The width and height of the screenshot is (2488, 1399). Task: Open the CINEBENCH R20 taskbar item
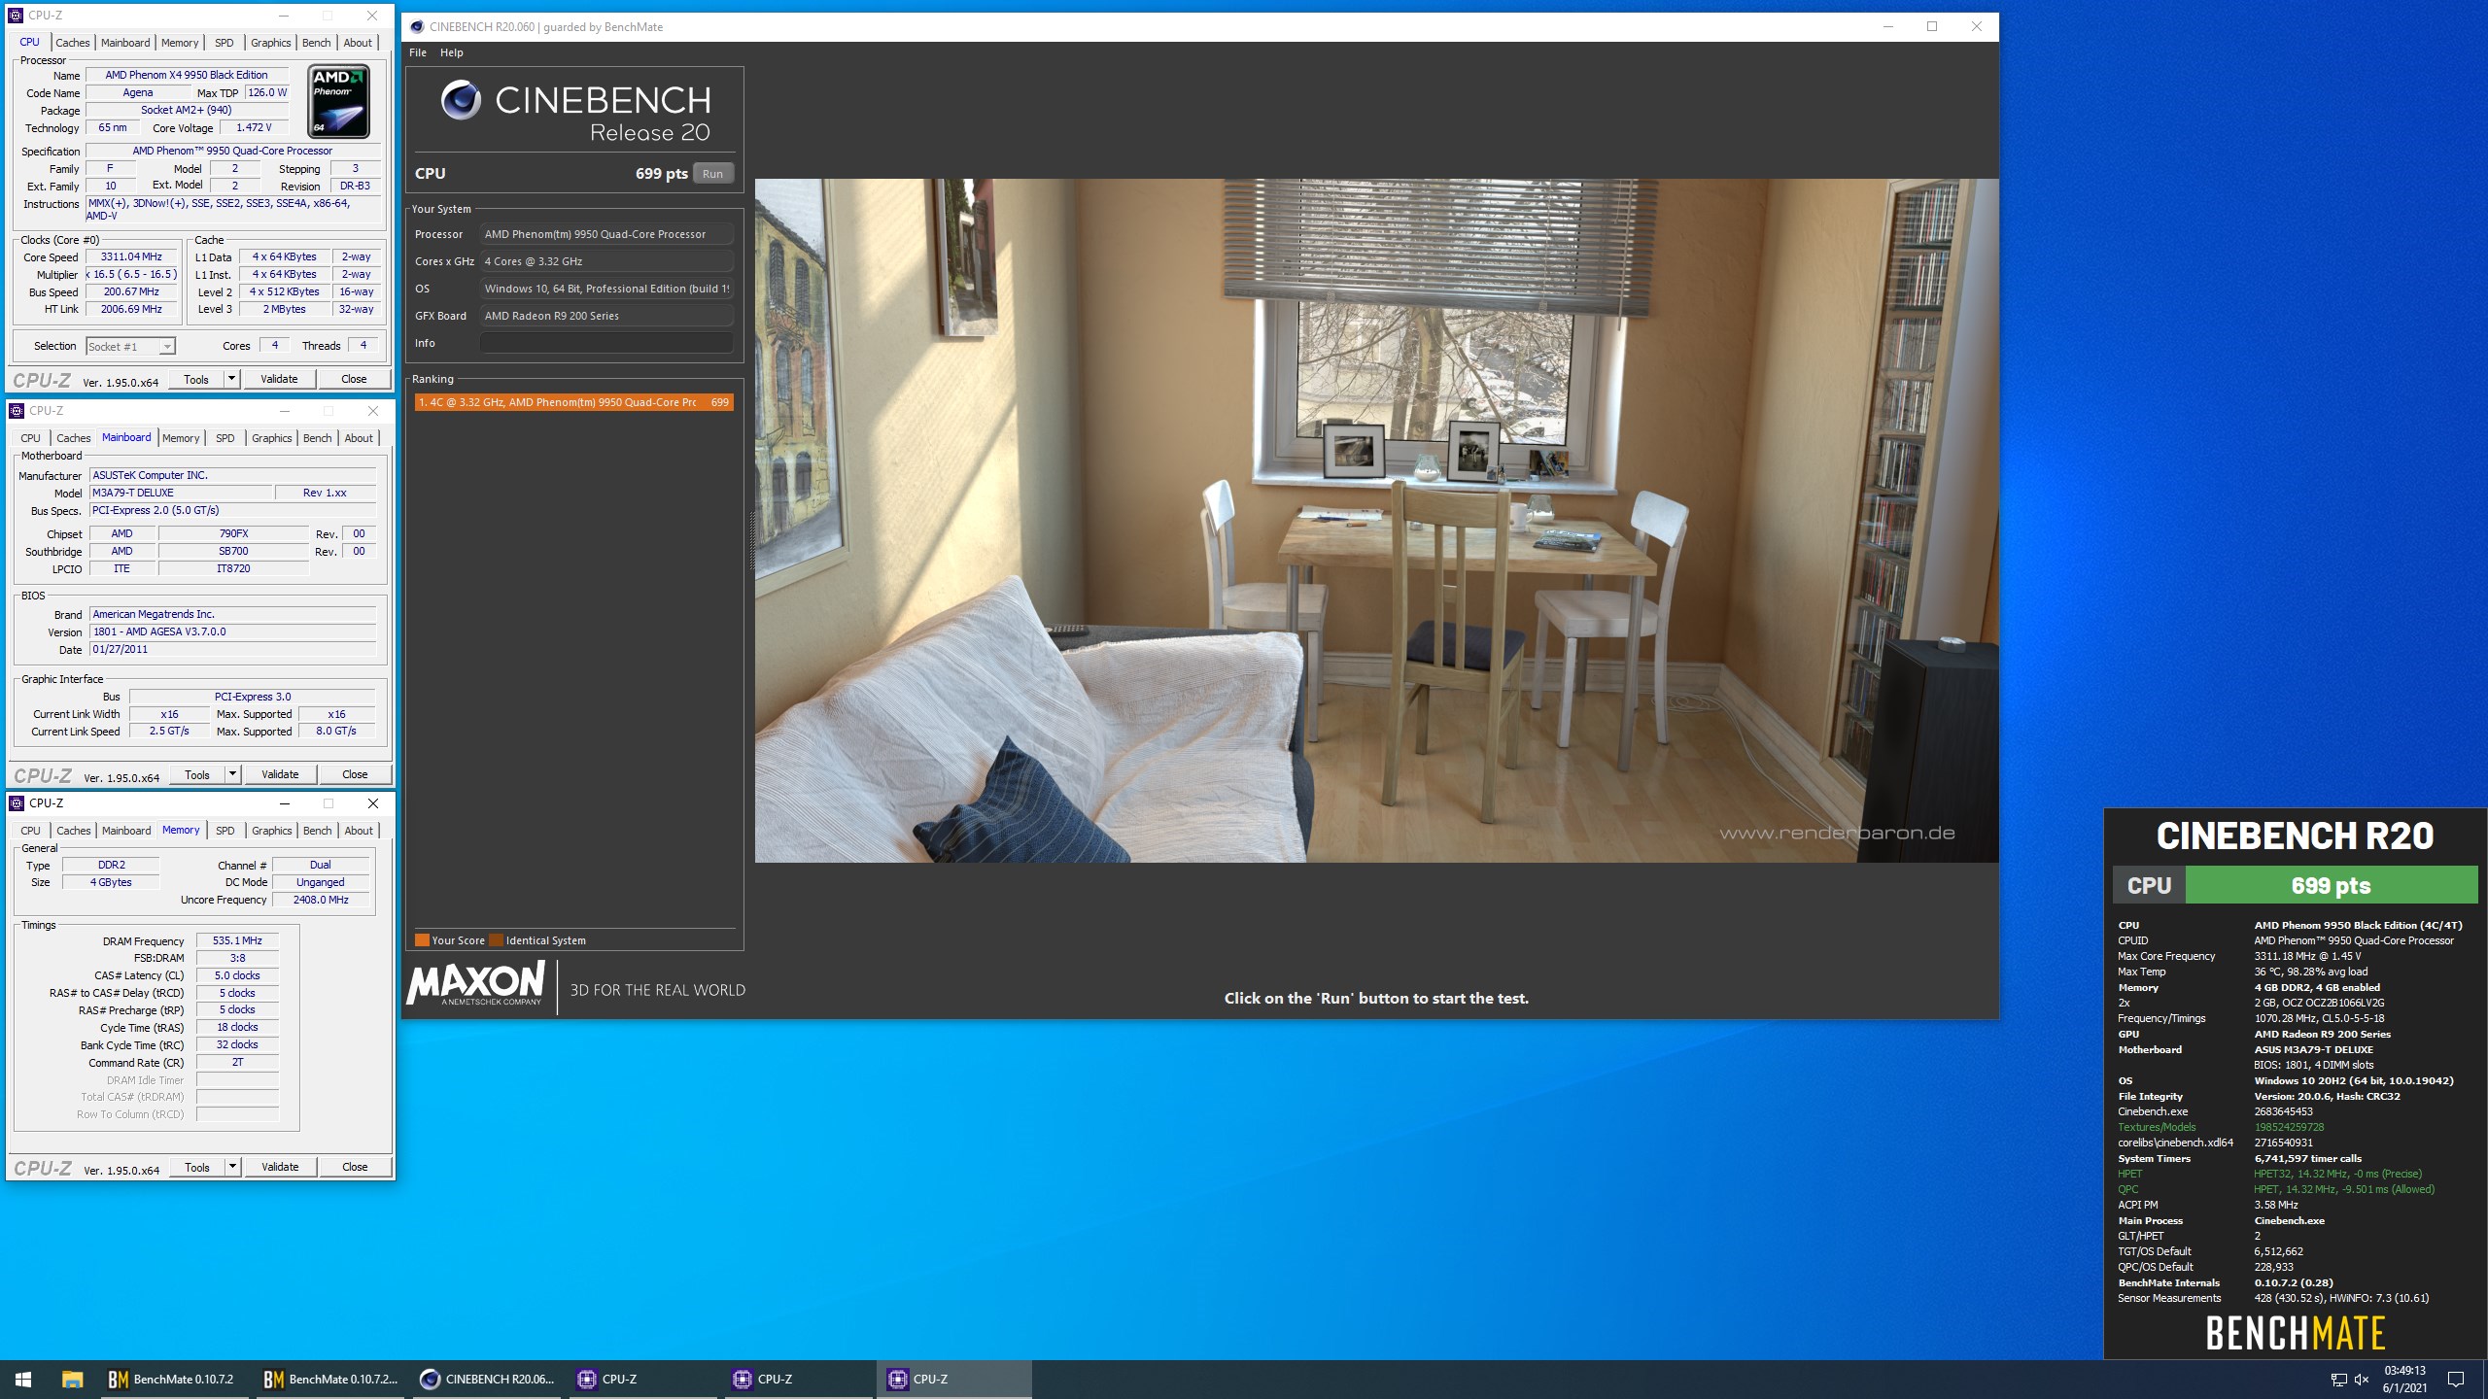[486, 1379]
